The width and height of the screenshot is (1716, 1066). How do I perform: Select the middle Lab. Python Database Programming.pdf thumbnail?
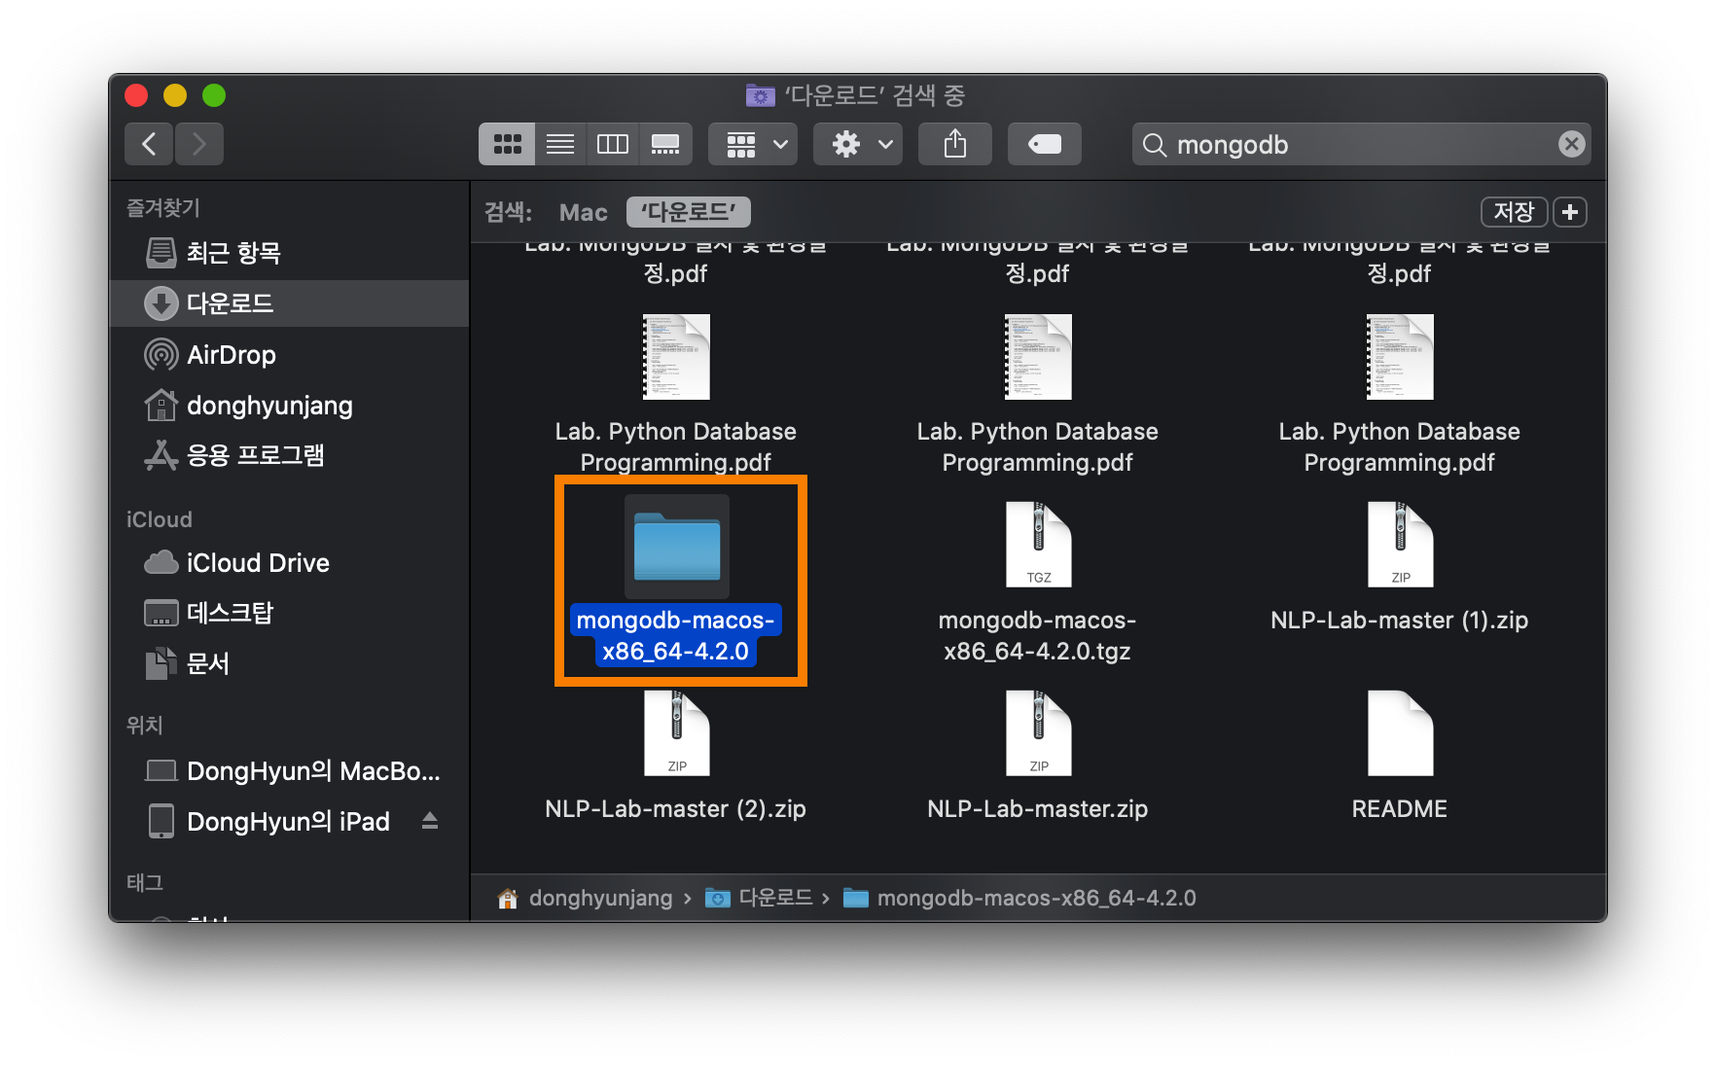[x=1038, y=357]
